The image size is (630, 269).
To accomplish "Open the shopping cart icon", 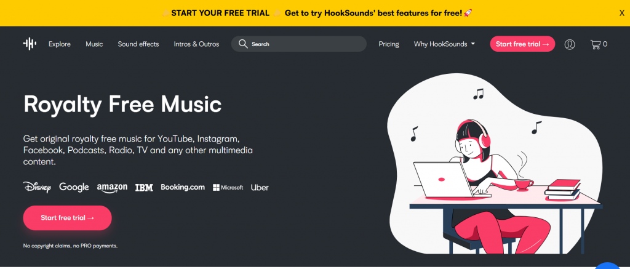I will click(596, 44).
